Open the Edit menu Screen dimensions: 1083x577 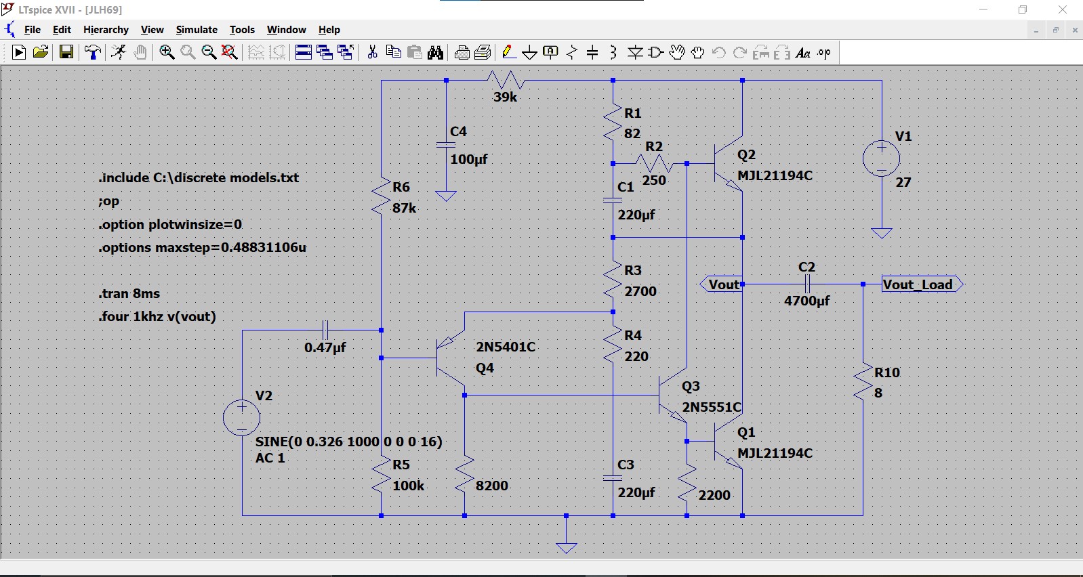62,30
